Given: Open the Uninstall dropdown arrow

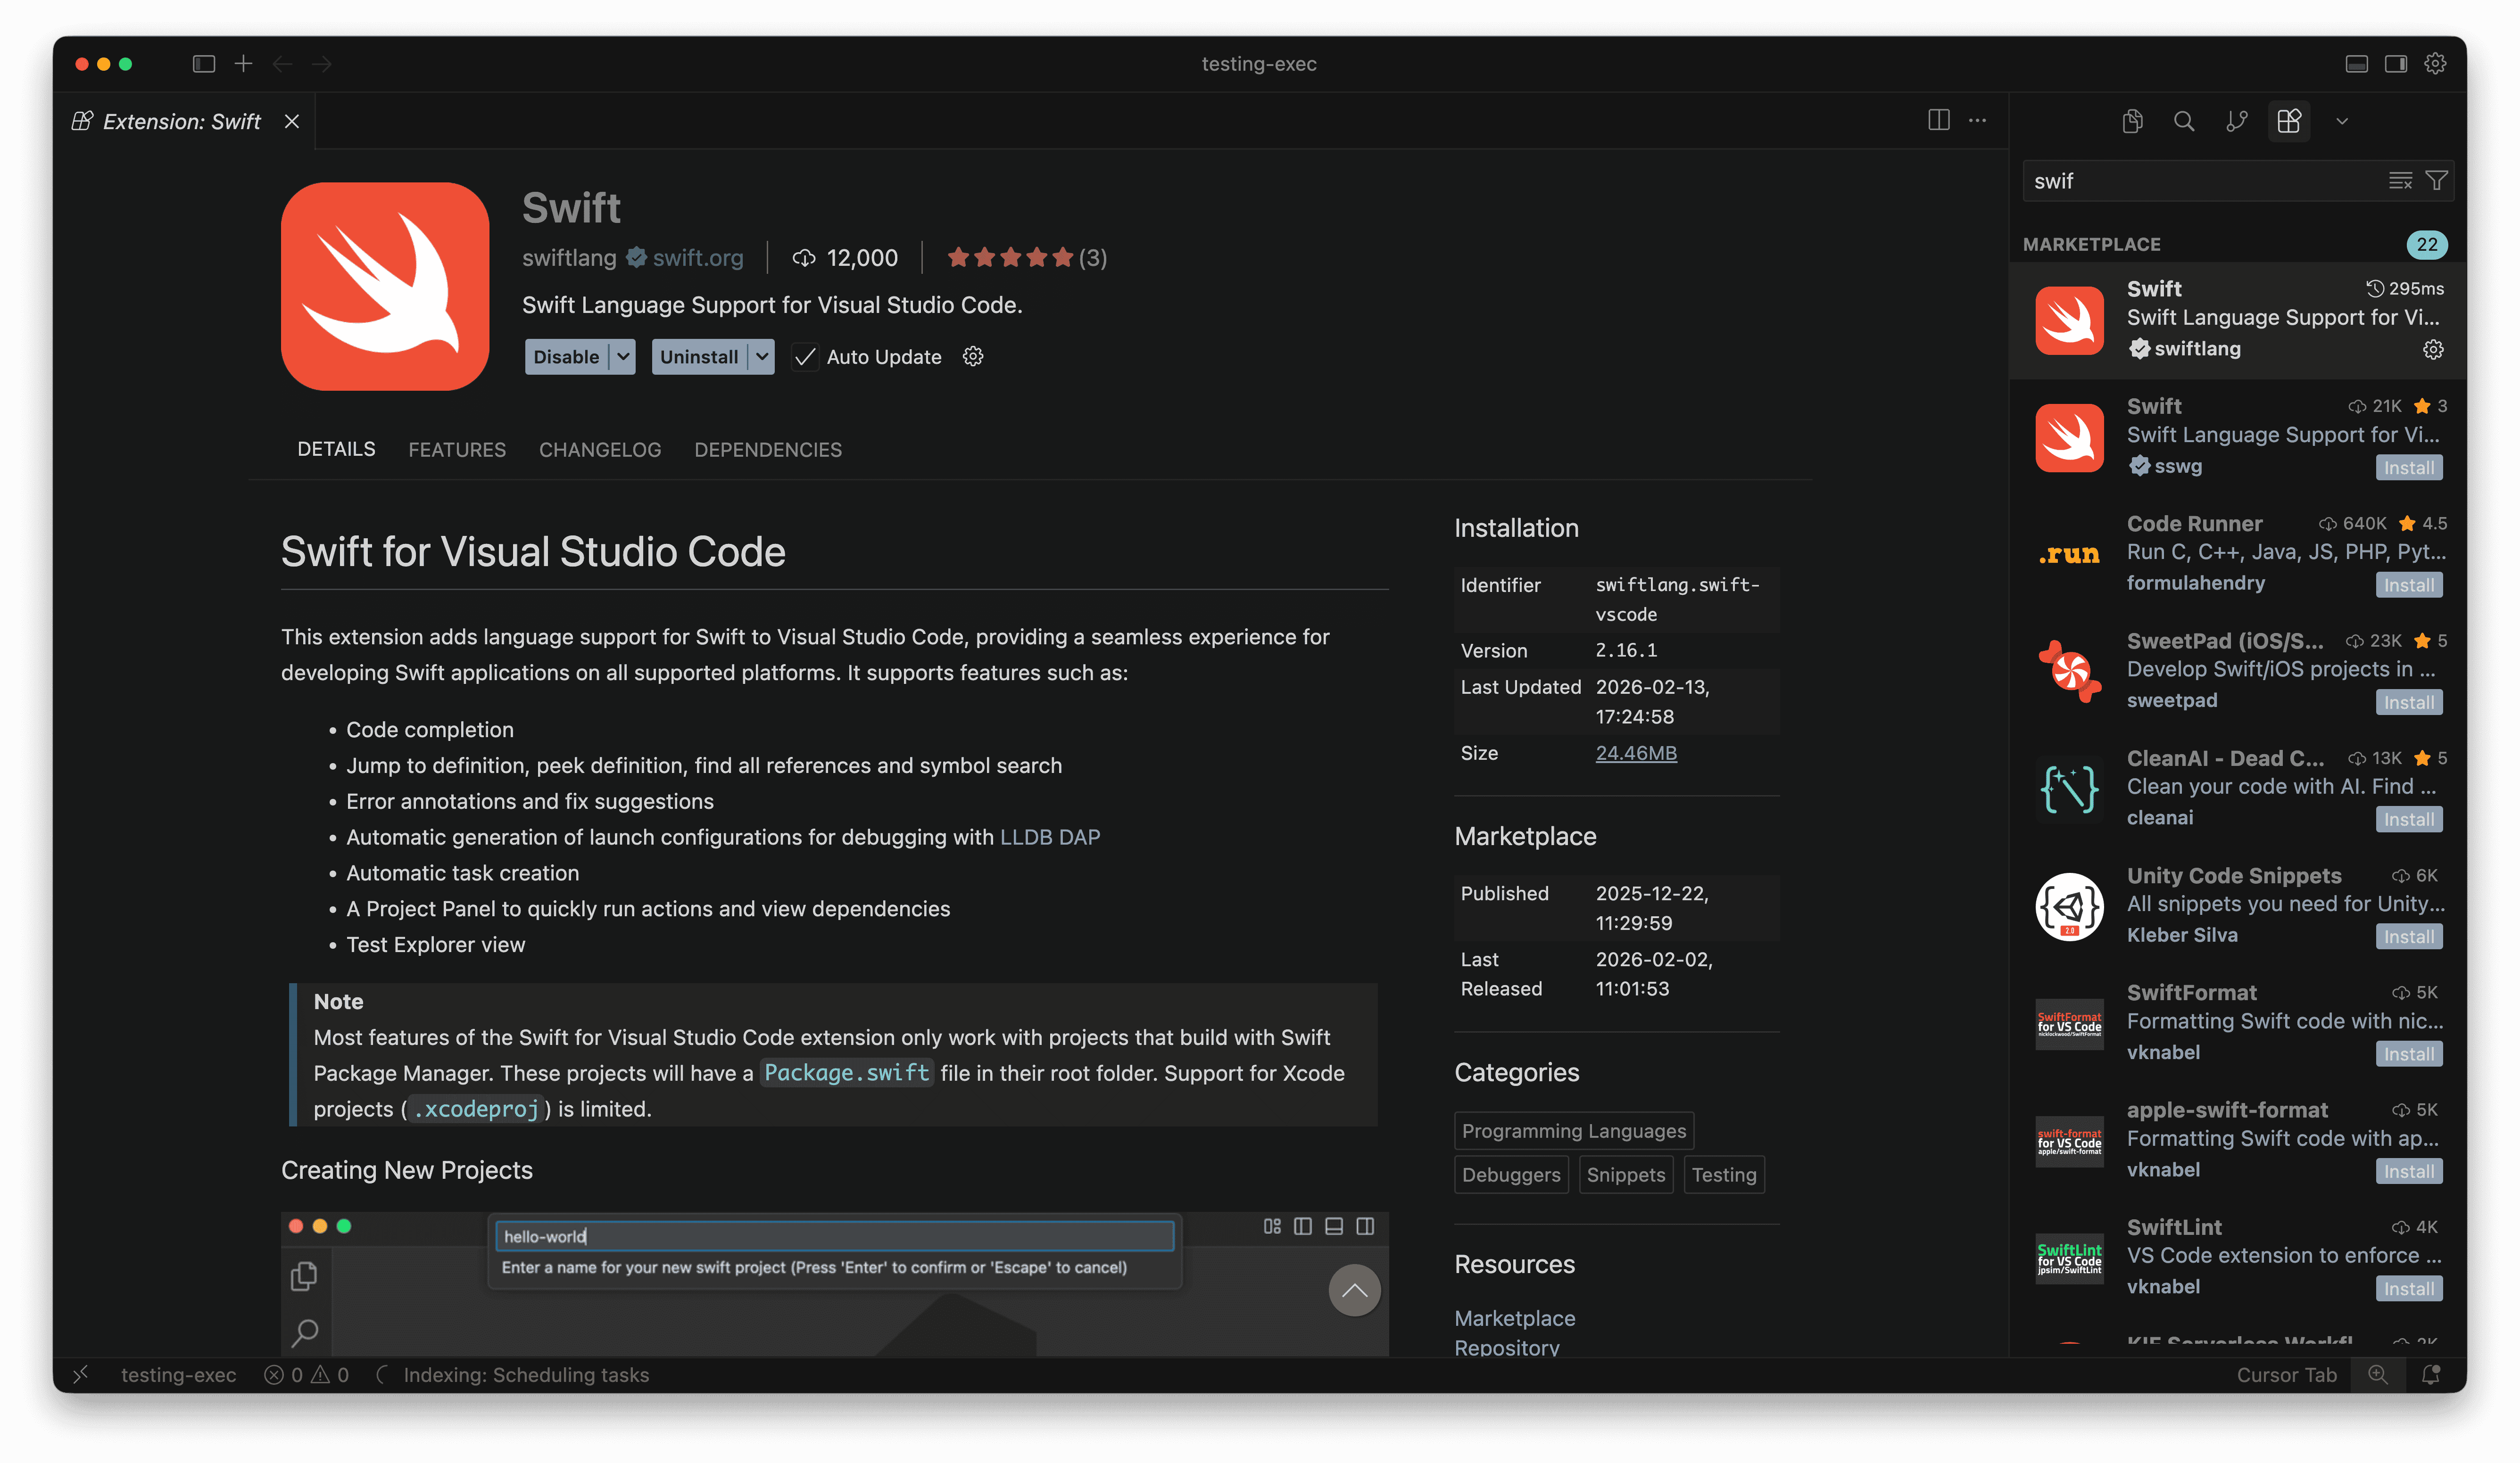Looking at the screenshot, I should coord(761,357).
